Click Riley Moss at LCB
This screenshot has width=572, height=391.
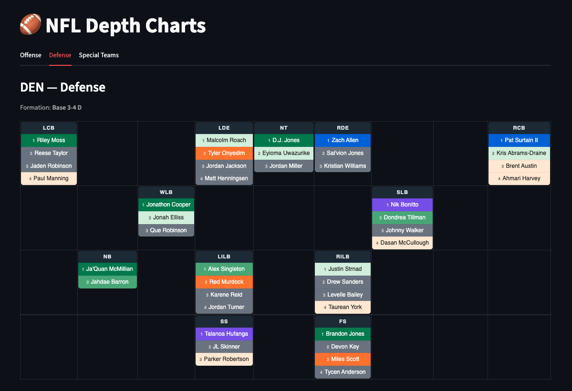point(49,140)
